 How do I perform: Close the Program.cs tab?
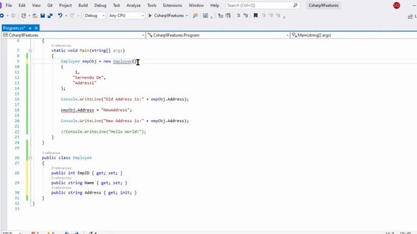36,28
